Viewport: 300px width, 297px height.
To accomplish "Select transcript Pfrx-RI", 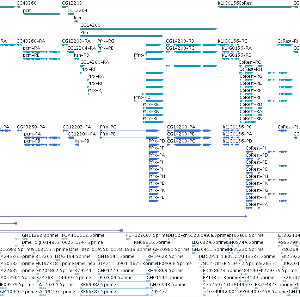I will coord(125,87).
